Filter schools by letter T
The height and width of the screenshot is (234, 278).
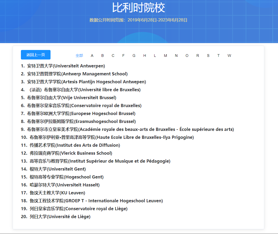(218, 56)
